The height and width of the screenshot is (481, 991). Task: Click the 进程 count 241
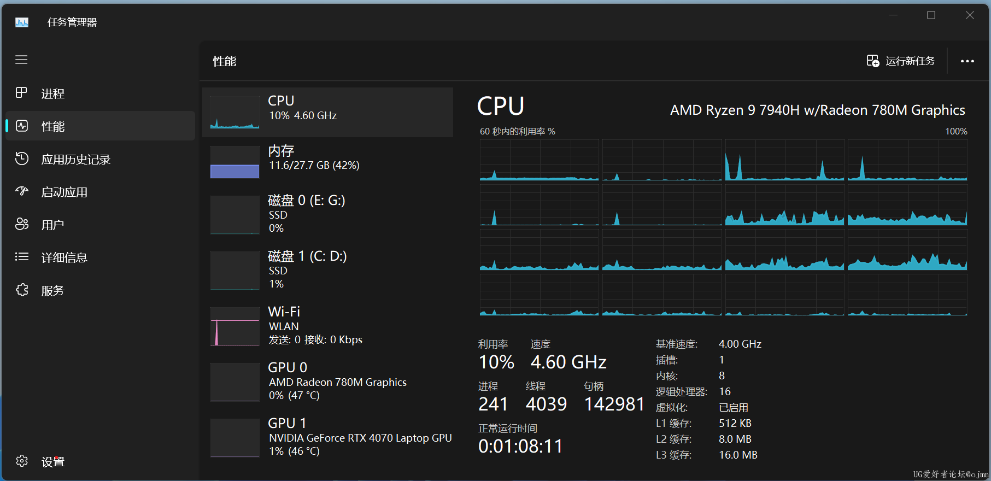tap(493, 404)
